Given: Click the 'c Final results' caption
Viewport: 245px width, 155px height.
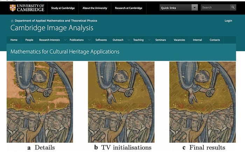Looking at the screenshot, I should [204, 148].
